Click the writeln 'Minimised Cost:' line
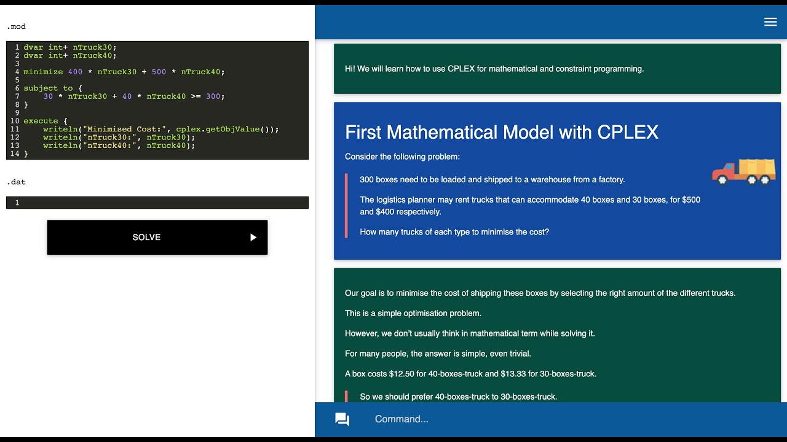 (161, 130)
